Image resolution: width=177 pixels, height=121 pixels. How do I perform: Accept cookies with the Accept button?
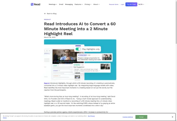(x=141, y=117)
